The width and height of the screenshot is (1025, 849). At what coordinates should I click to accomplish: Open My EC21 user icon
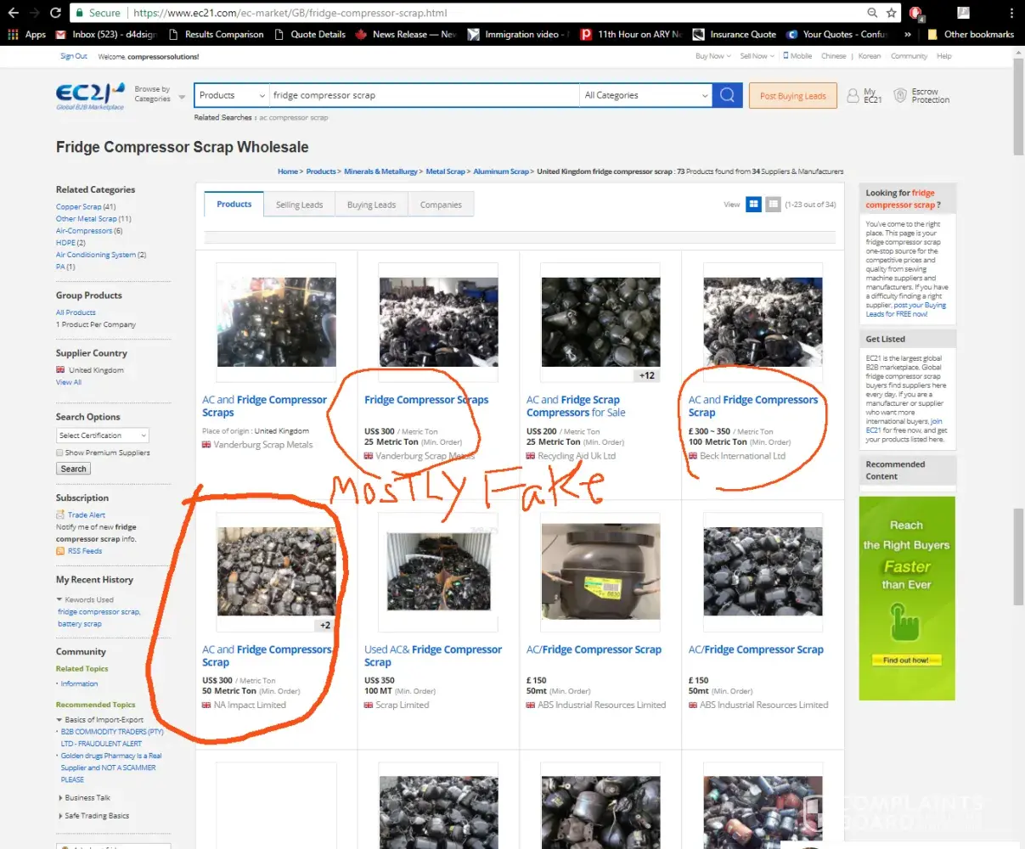pyautogui.click(x=853, y=96)
